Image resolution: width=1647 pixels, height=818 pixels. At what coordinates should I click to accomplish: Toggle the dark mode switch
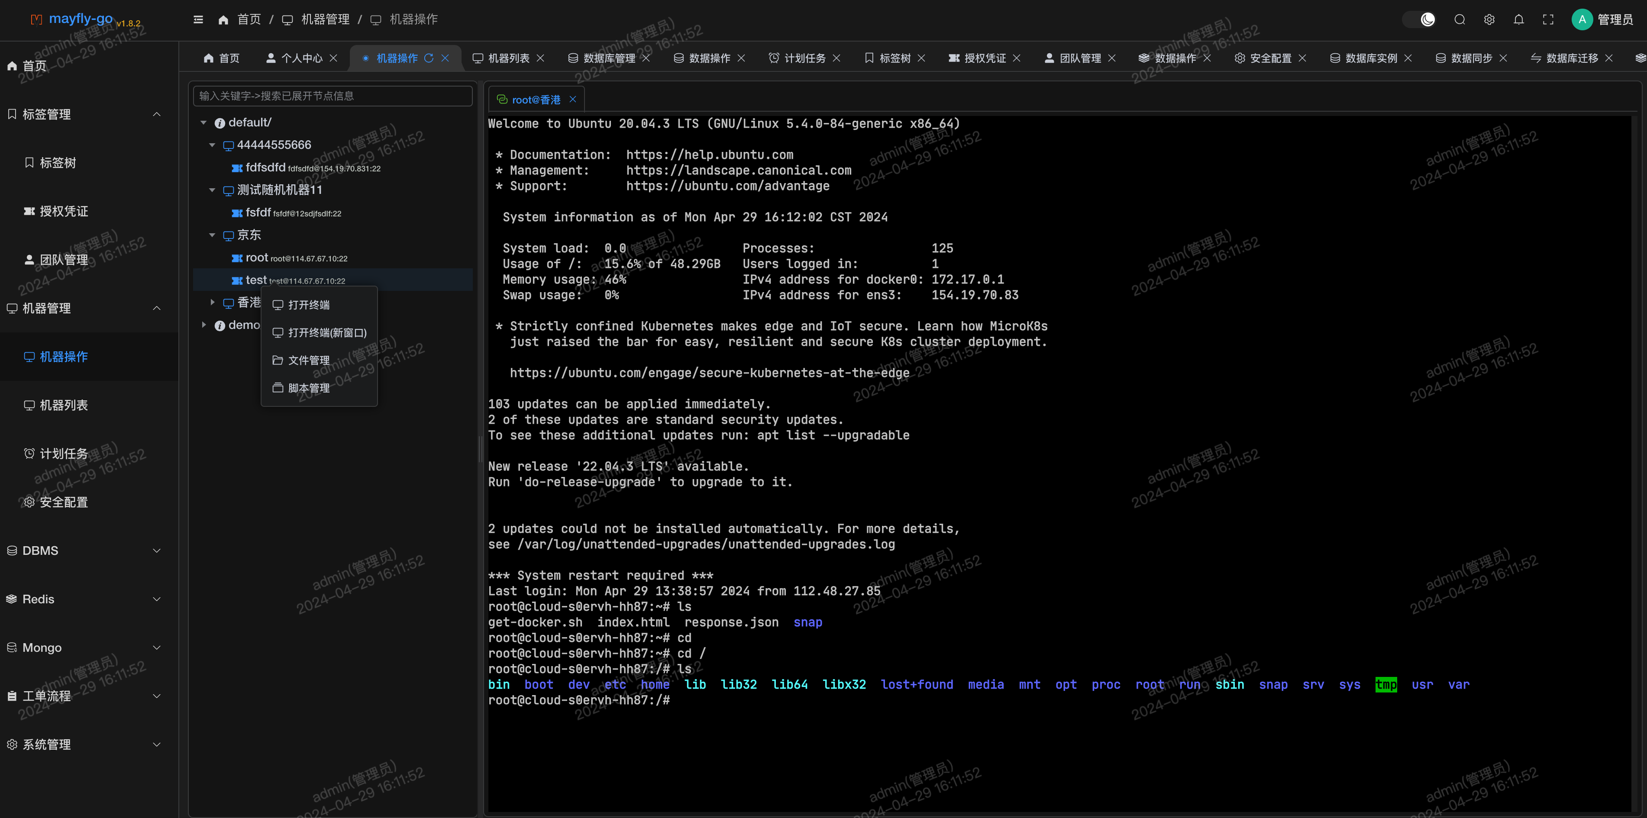(x=1419, y=20)
